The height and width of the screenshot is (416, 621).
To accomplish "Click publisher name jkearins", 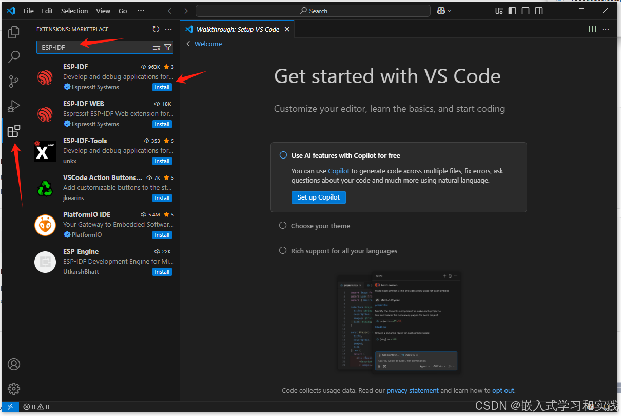I will pos(73,198).
